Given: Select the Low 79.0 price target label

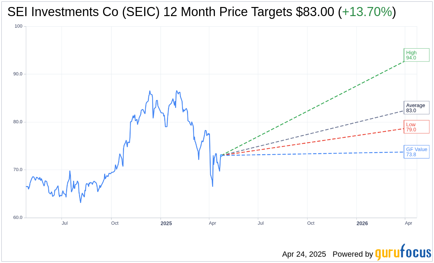Looking at the screenshot, I should [x=416, y=127].
